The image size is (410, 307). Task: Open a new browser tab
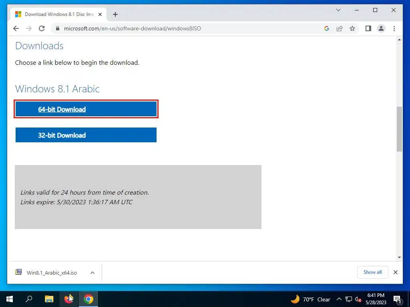pyautogui.click(x=115, y=14)
